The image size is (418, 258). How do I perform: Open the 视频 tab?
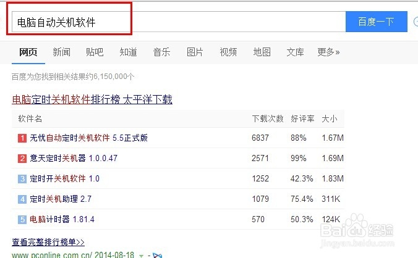coord(228,52)
